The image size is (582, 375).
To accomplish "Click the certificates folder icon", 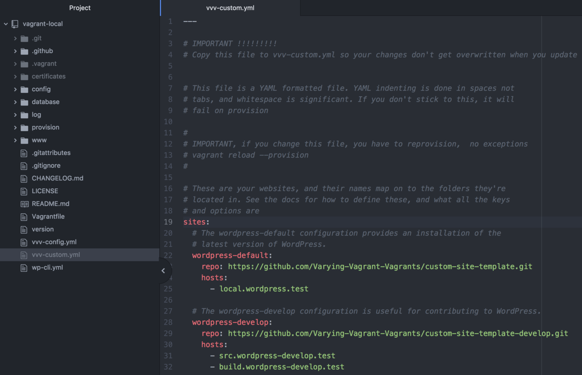I will [24, 76].
